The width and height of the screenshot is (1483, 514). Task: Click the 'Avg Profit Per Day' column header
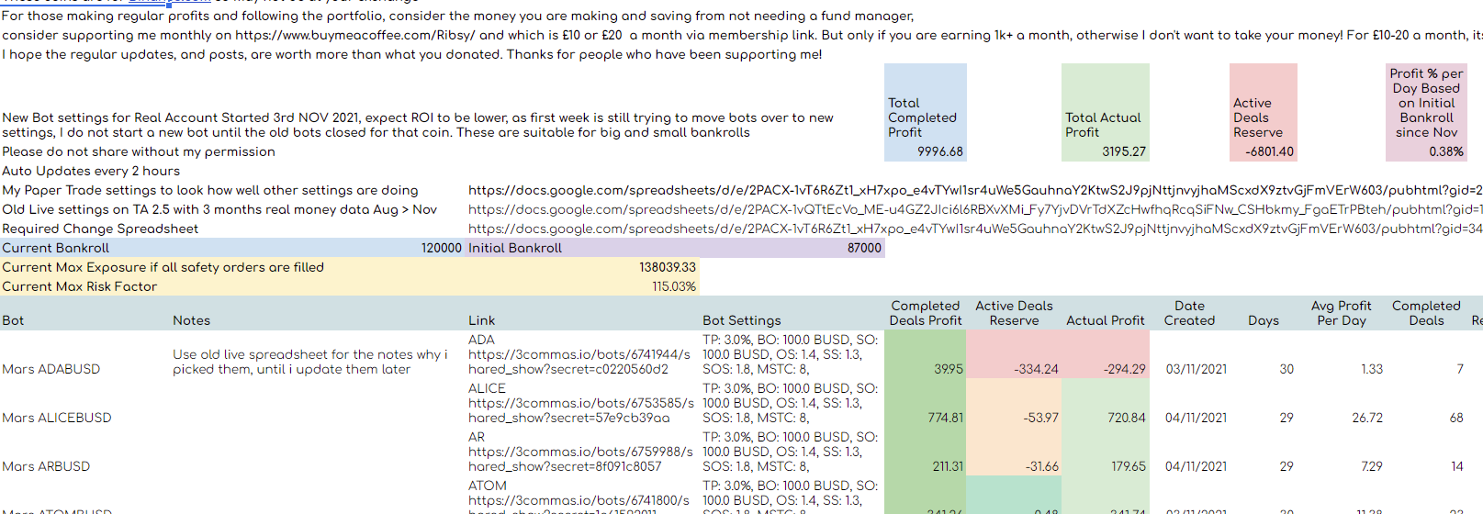tap(1341, 313)
